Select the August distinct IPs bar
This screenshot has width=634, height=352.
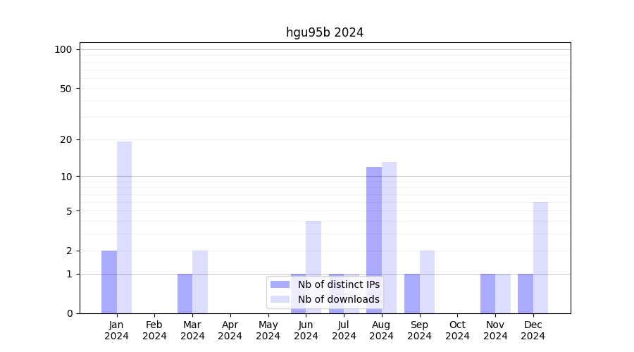click(374, 239)
